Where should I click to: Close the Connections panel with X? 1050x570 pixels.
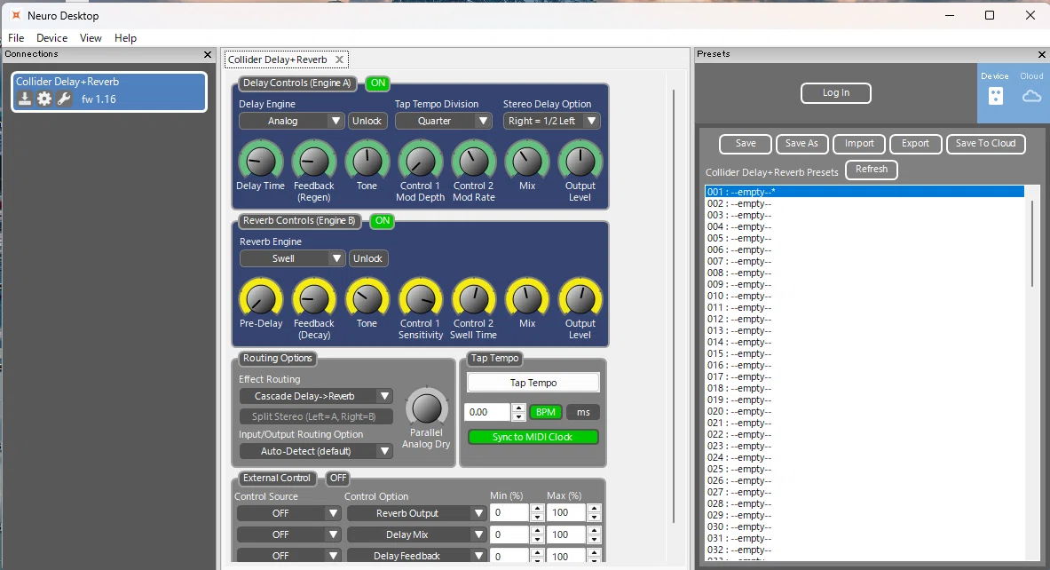pyautogui.click(x=208, y=54)
